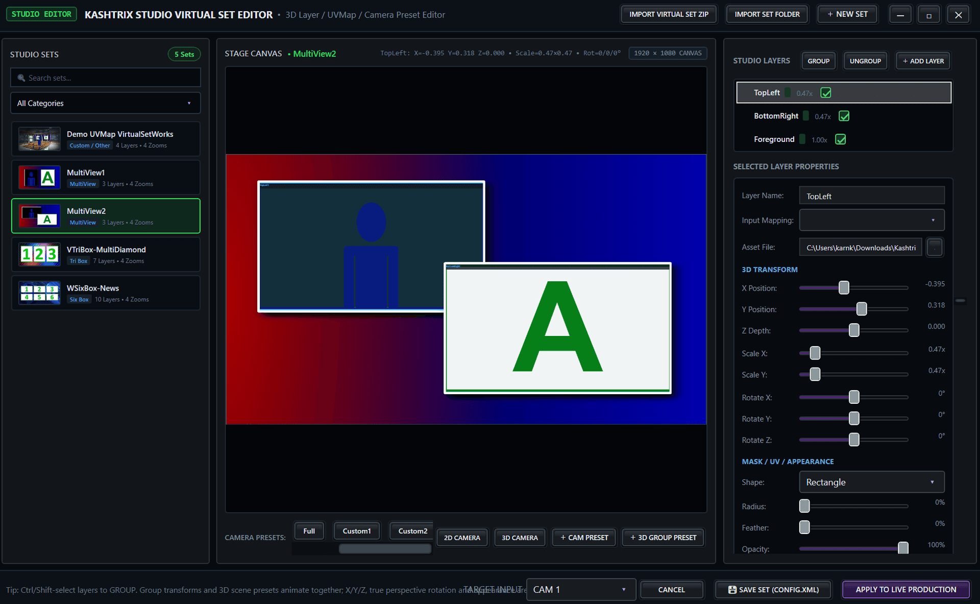Image resolution: width=980 pixels, height=604 pixels.
Task: Select the MultiView1 set thumbnail
Action: [39, 178]
